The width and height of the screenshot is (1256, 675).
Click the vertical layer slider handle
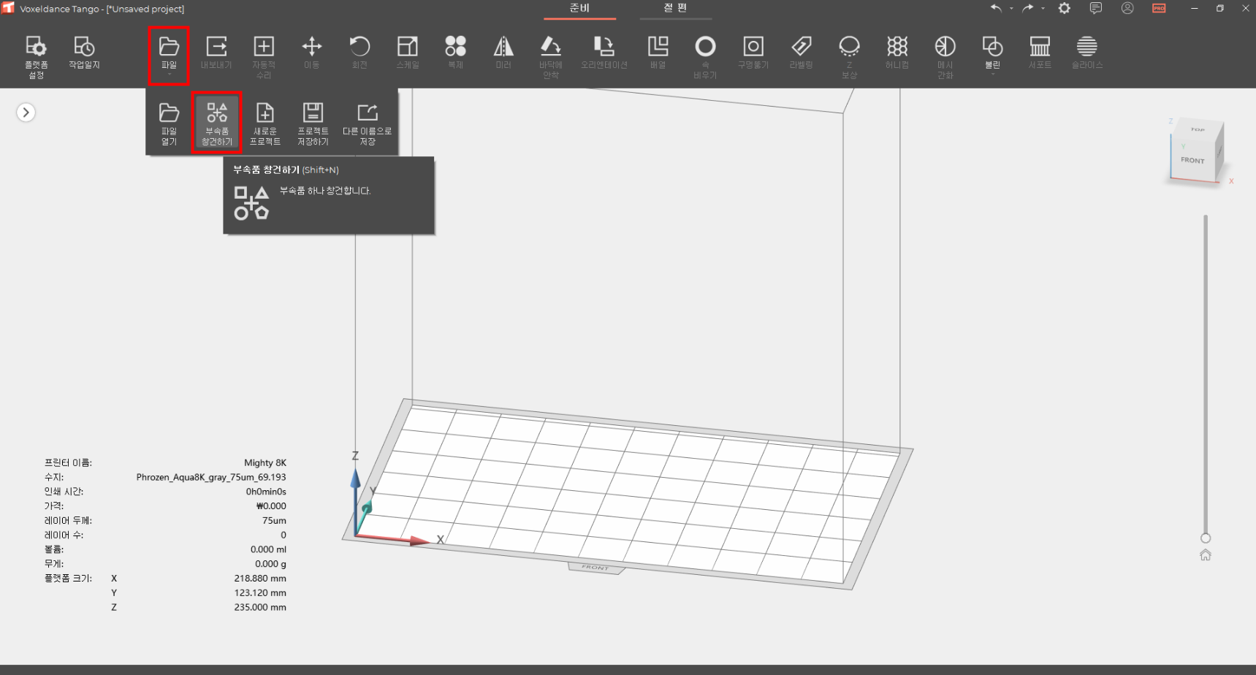[x=1206, y=538]
